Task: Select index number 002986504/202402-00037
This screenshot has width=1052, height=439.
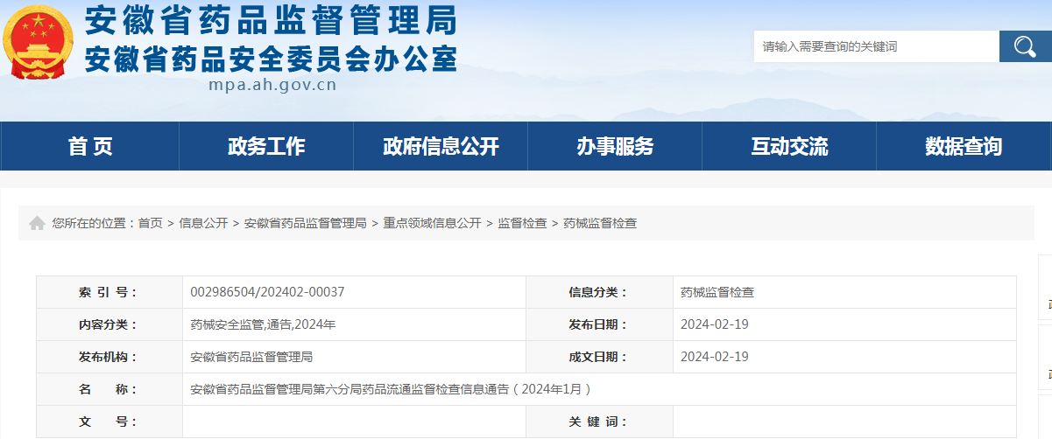Action: point(267,292)
